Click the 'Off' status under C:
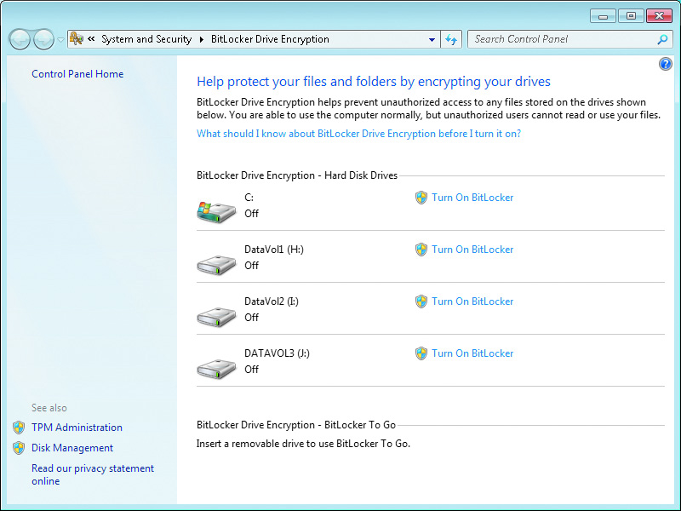Image resolution: width=681 pixels, height=511 pixels. 251,214
